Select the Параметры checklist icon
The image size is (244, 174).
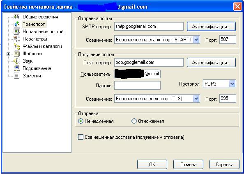[17, 39]
